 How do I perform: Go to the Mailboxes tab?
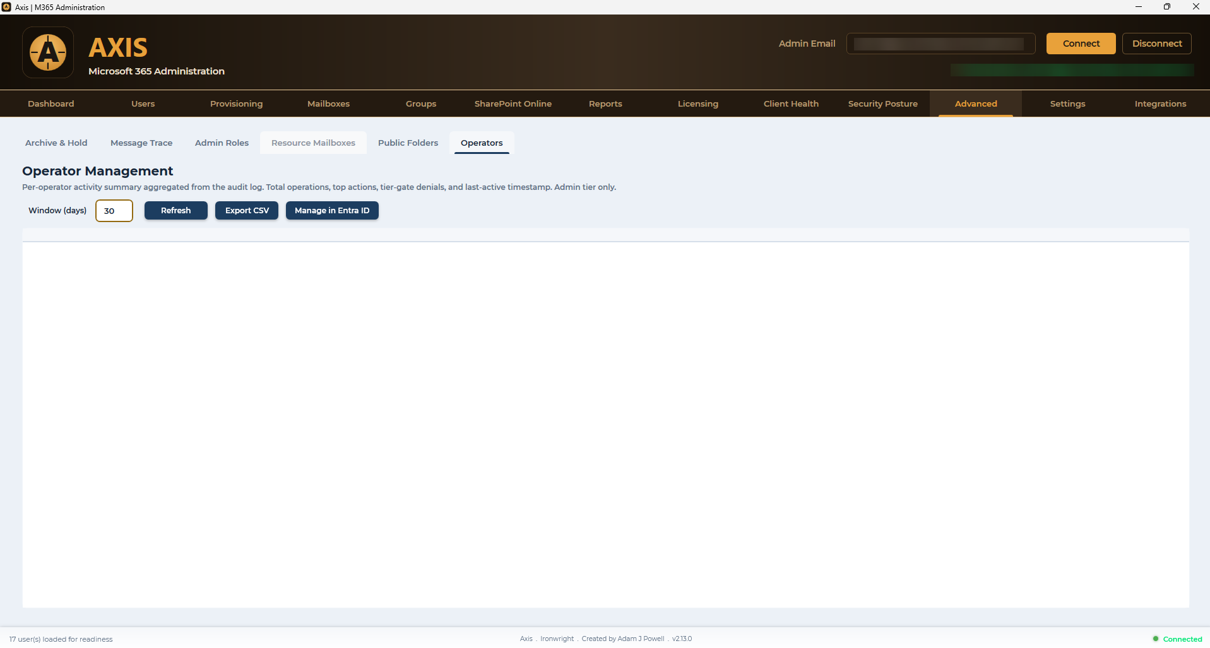pyautogui.click(x=328, y=103)
